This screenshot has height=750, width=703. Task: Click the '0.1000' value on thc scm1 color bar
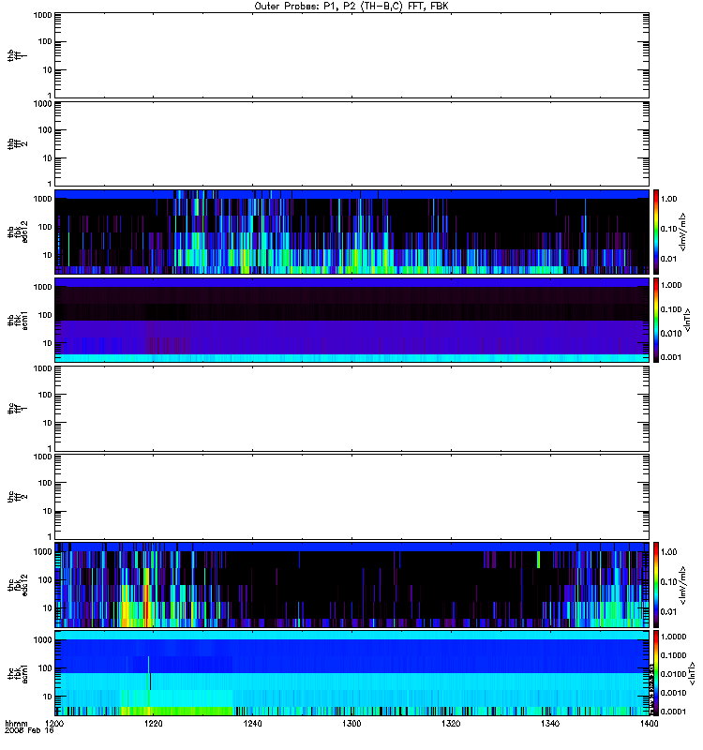(673, 655)
